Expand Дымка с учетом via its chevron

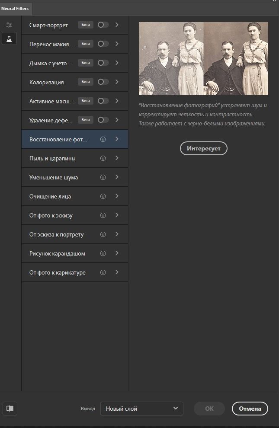coord(117,63)
